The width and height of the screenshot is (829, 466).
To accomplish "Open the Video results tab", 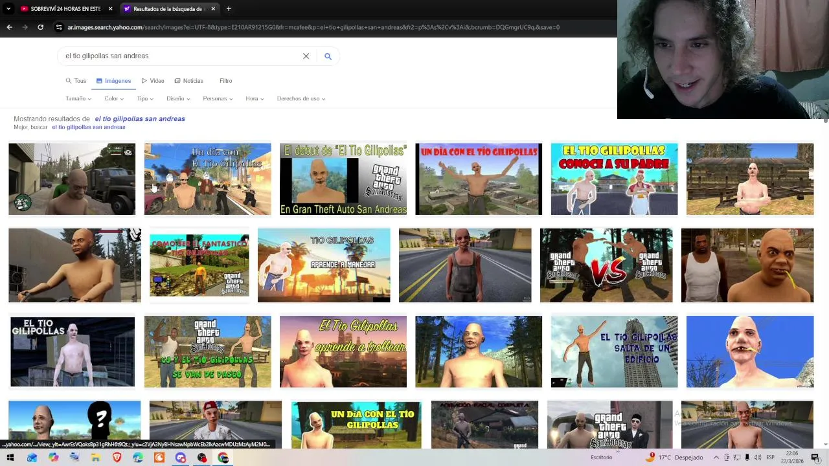I will [x=153, y=81].
